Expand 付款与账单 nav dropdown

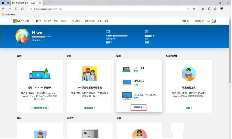(76, 21)
